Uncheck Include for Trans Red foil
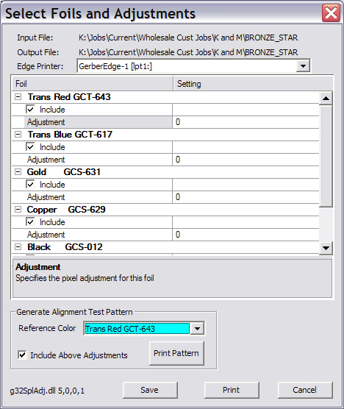Screen dimensions: 344x409 (30, 110)
